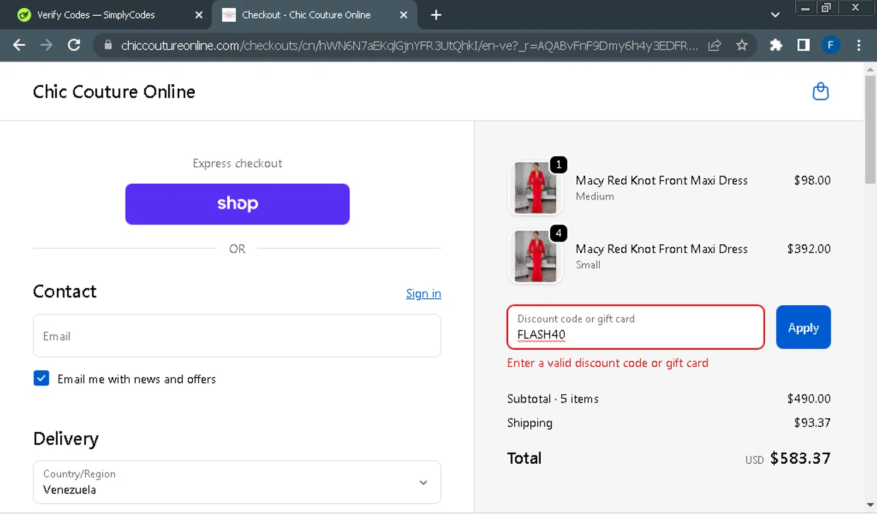Click the Chic Couture Online store title
This screenshot has height=514, width=877.
point(114,92)
